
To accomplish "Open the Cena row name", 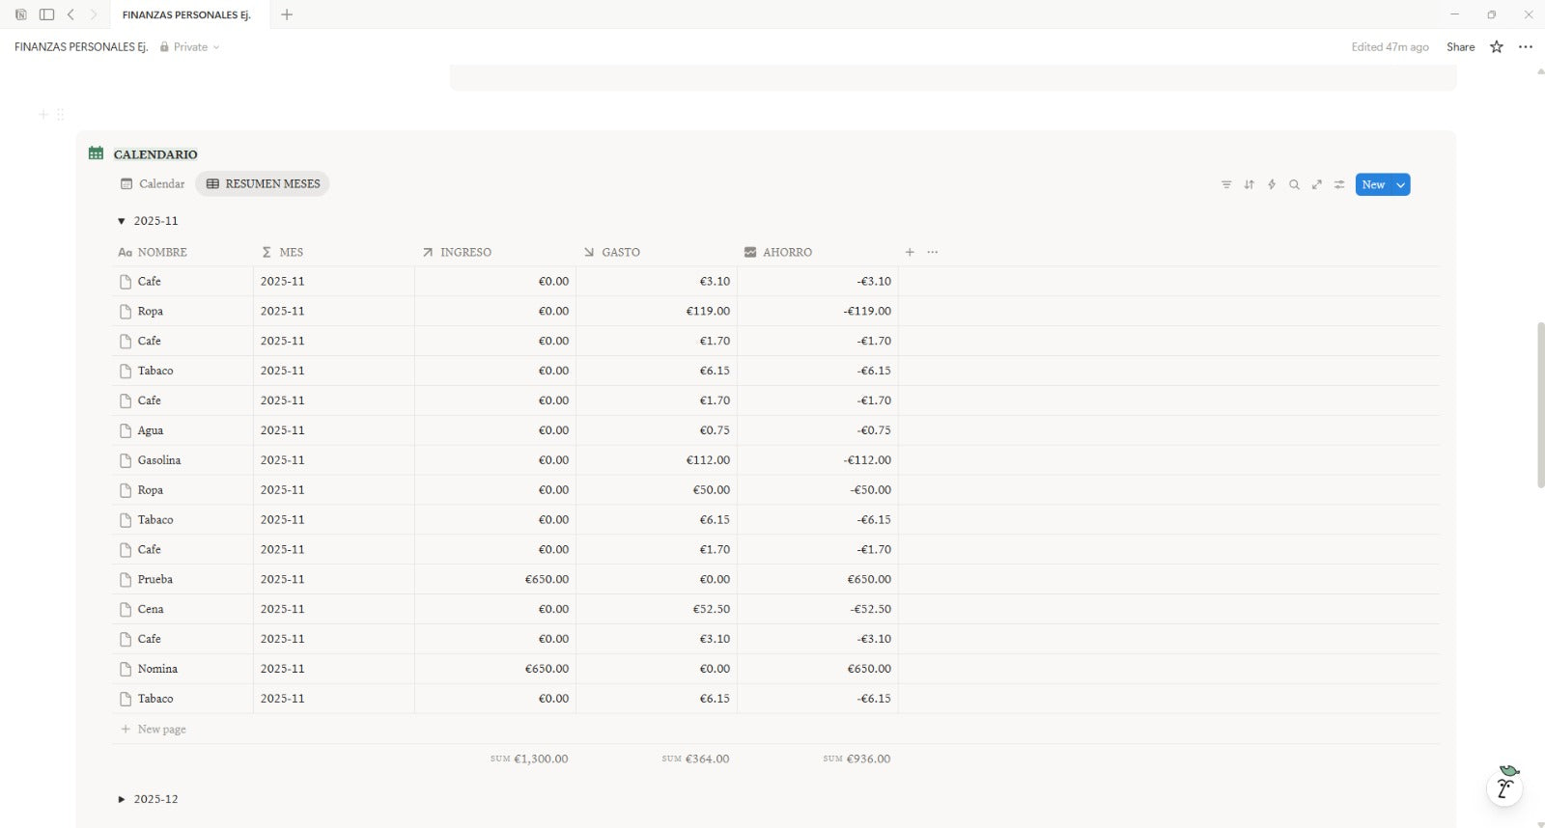I will coord(151,609).
